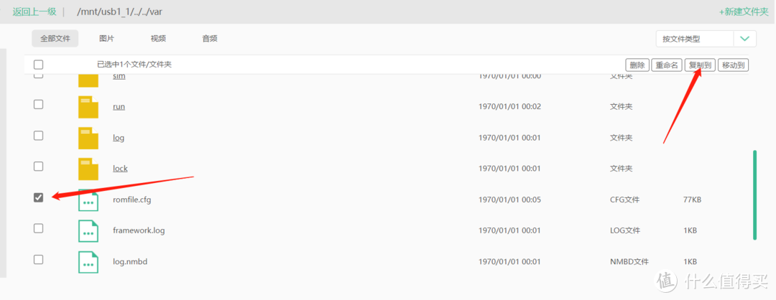Open the run folder icon
776x300 pixels.
click(x=88, y=107)
